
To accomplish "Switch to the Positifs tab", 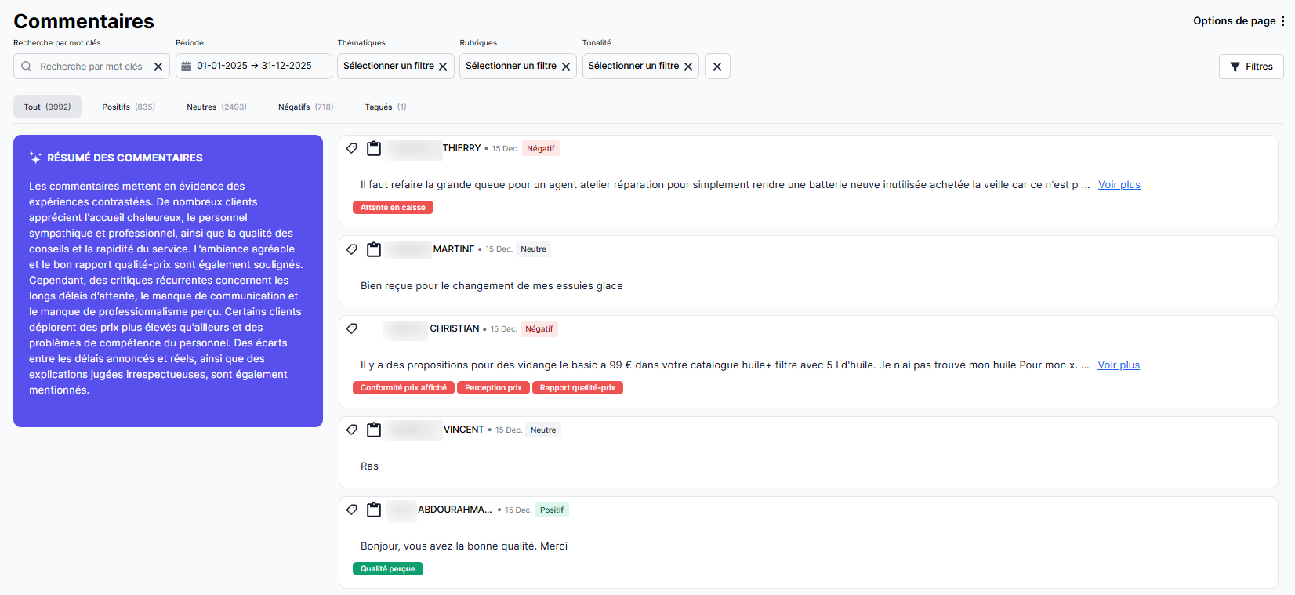I will pyautogui.click(x=129, y=107).
